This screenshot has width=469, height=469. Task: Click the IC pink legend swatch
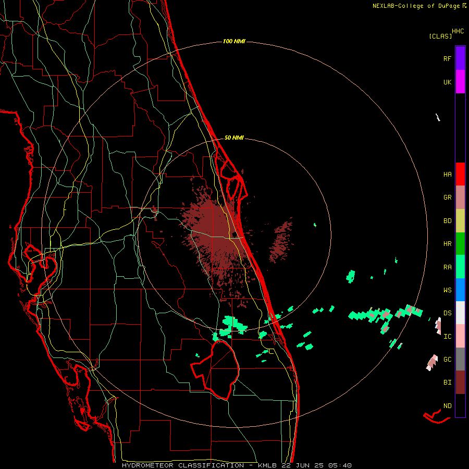point(460,336)
